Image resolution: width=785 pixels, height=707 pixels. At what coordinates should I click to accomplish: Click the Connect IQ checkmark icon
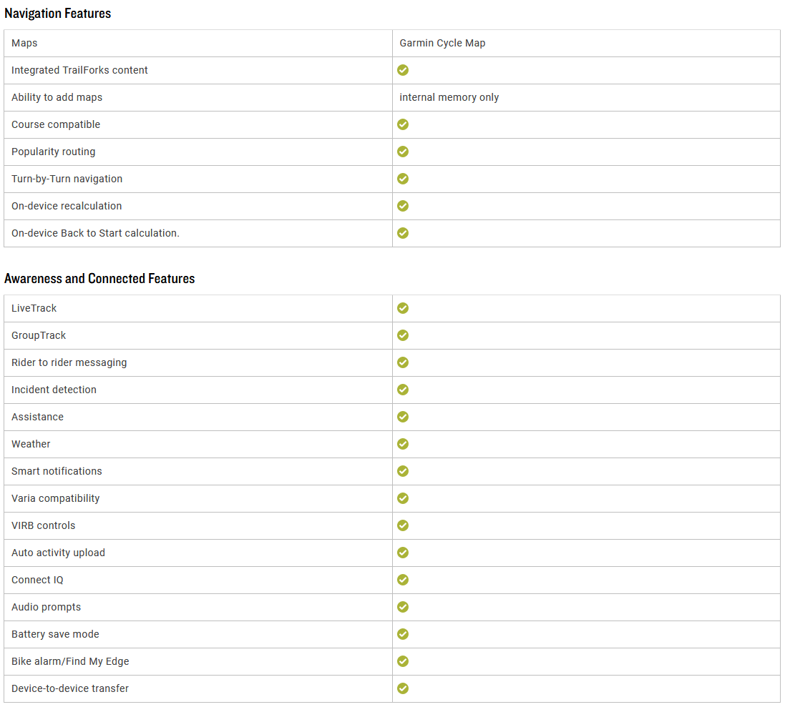pyautogui.click(x=402, y=580)
